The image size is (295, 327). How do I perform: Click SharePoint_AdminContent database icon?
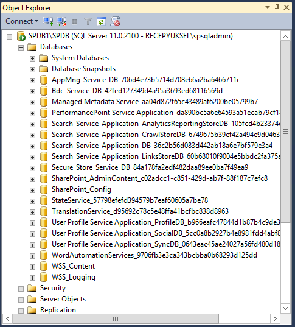pos(44,178)
